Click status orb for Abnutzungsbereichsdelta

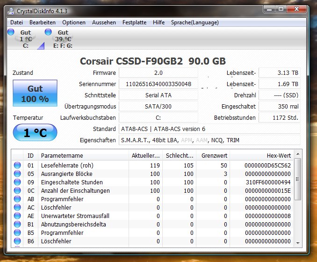coord(17,224)
